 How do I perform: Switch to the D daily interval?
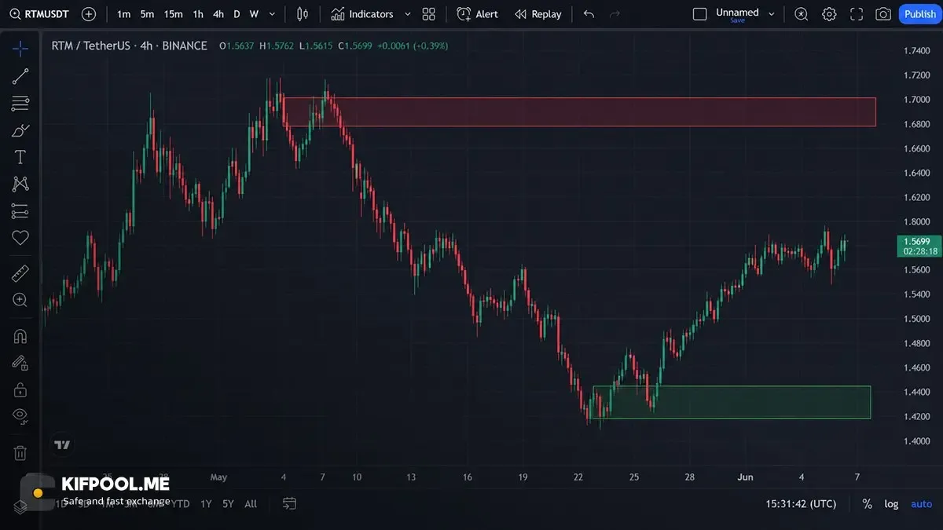[237, 14]
